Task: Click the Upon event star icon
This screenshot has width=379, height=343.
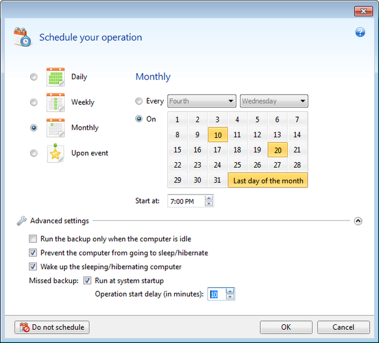Action: pyautogui.click(x=55, y=153)
